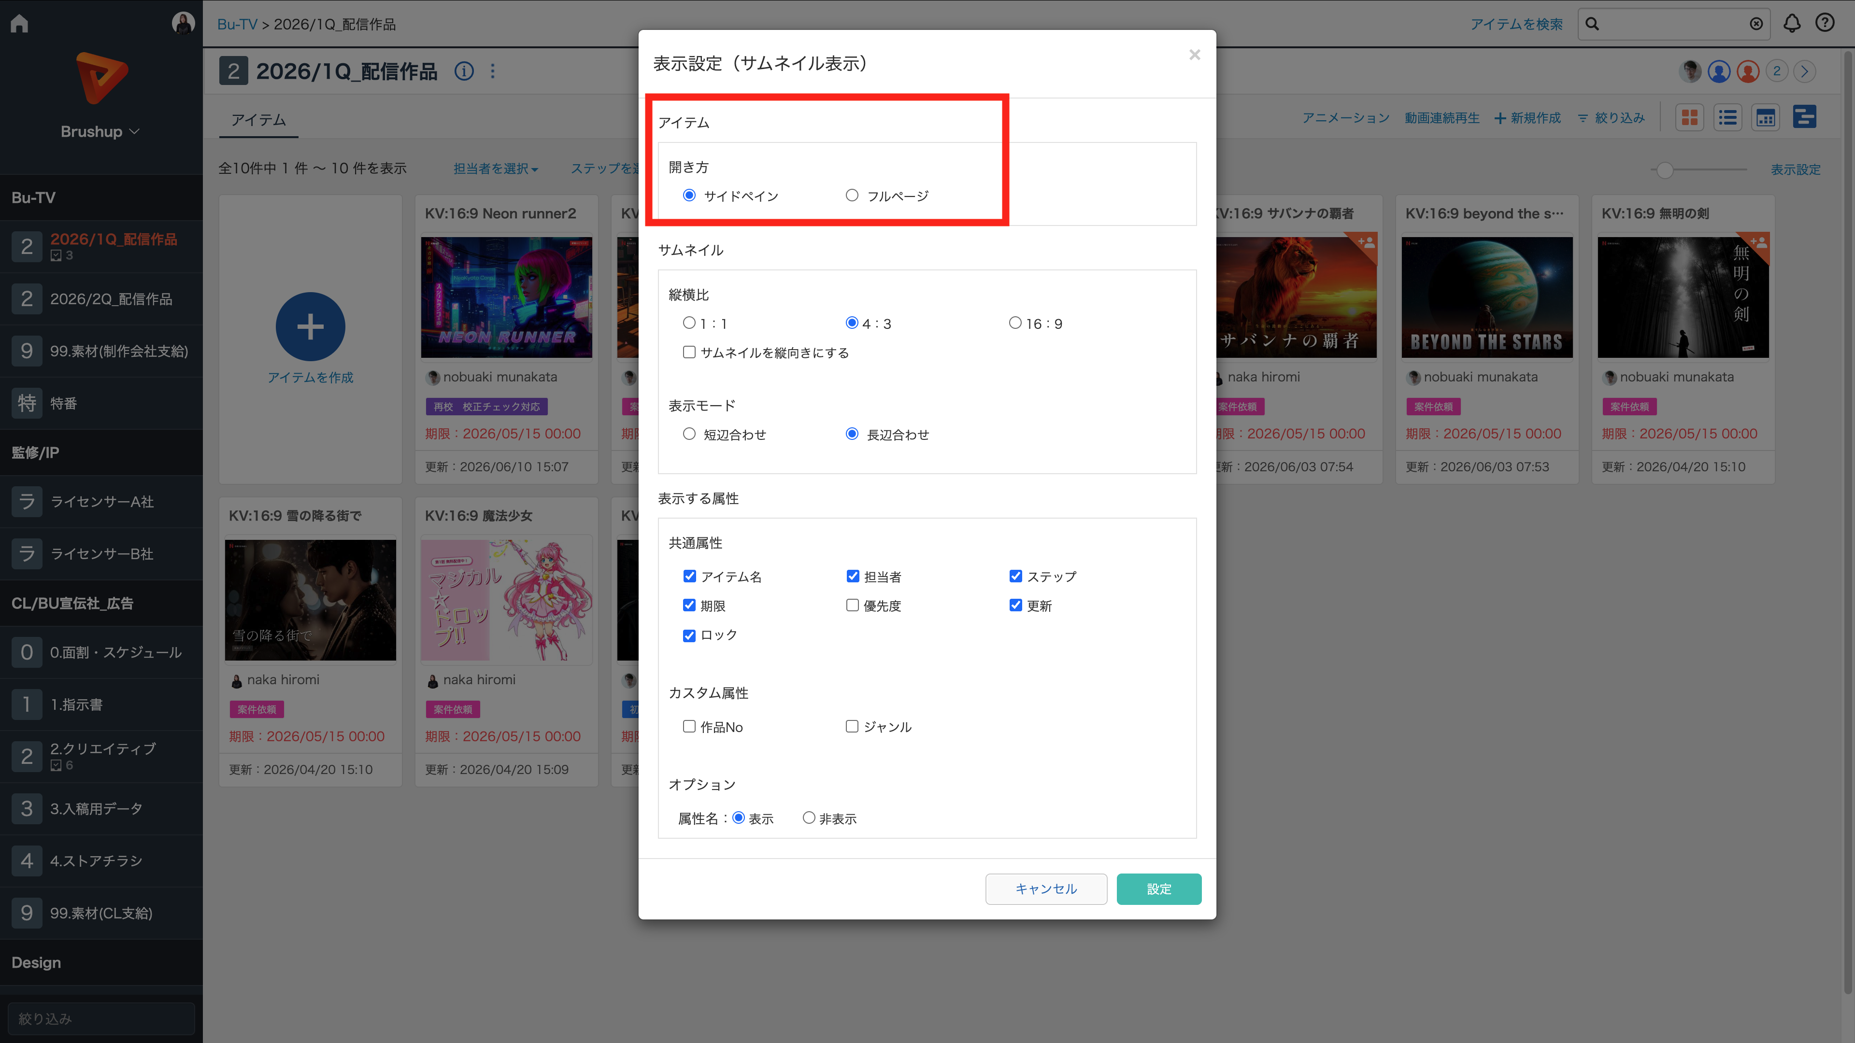Screen dimensions: 1855x1043
Task: Open the help question mark icon
Action: coord(1825,24)
